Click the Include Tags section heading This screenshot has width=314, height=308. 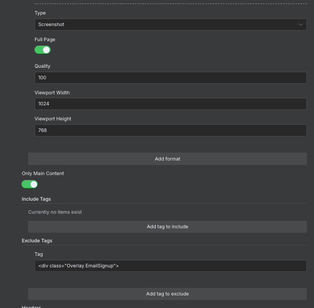[36, 199]
